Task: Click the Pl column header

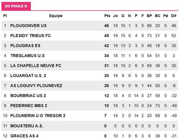Action: (x=5, y=16)
